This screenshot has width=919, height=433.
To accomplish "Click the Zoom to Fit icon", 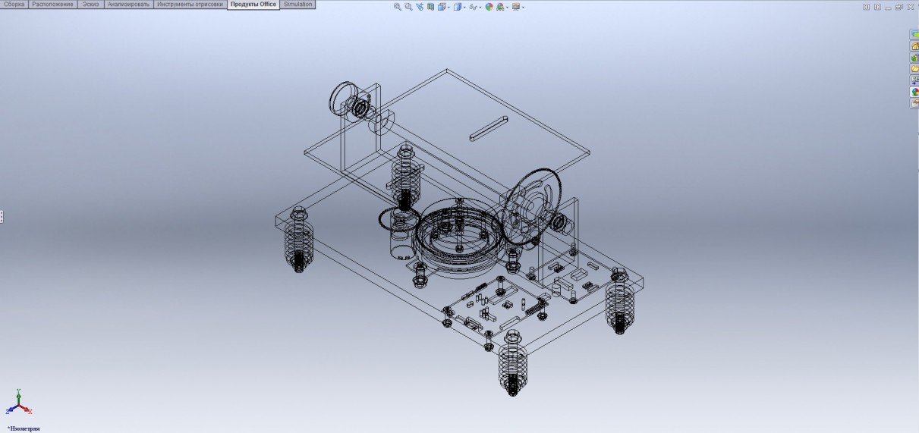I will pyautogui.click(x=397, y=7).
